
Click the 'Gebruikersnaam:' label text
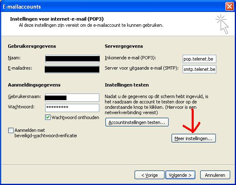pyautogui.click(x=25, y=96)
